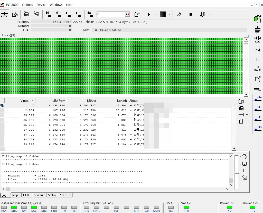Screen dimensions: 263x213
Task: Open the Service menu
Action: (x=41, y=5)
